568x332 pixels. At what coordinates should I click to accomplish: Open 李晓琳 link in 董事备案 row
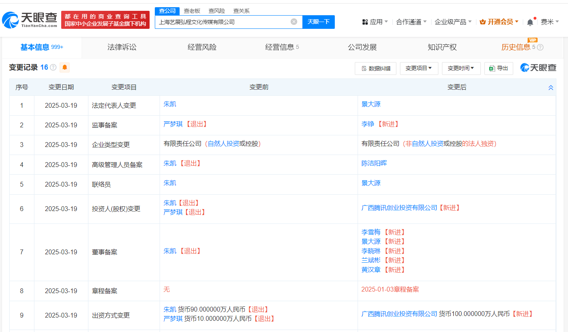click(371, 251)
